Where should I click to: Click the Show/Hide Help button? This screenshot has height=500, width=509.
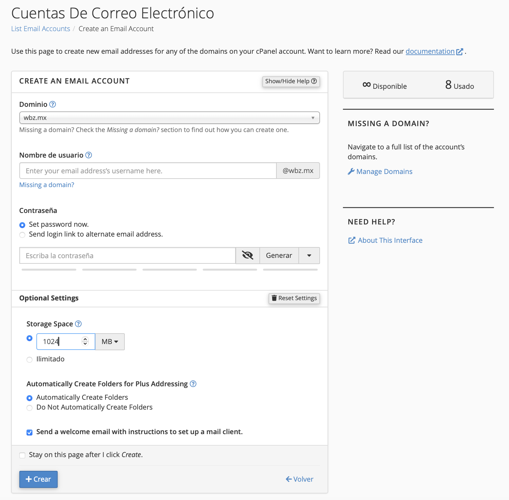coord(291,81)
